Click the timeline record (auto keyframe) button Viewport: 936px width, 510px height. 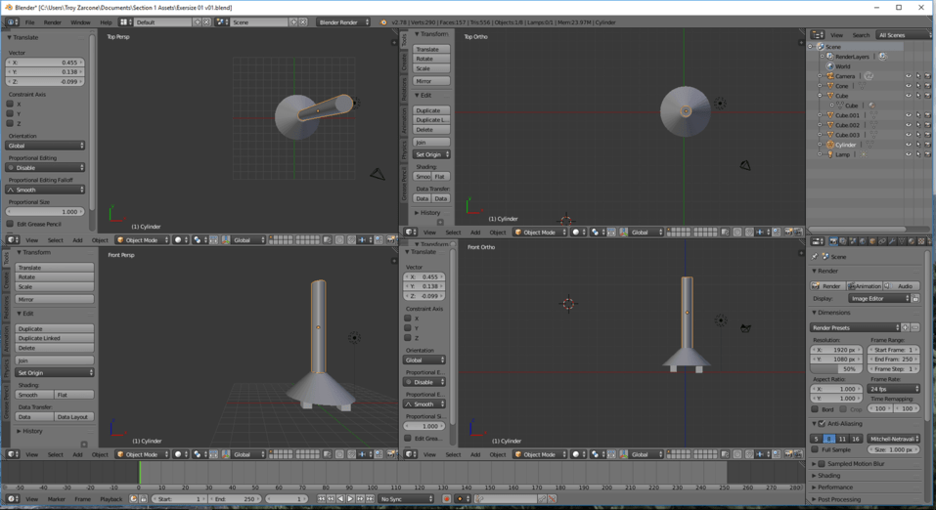click(448, 499)
